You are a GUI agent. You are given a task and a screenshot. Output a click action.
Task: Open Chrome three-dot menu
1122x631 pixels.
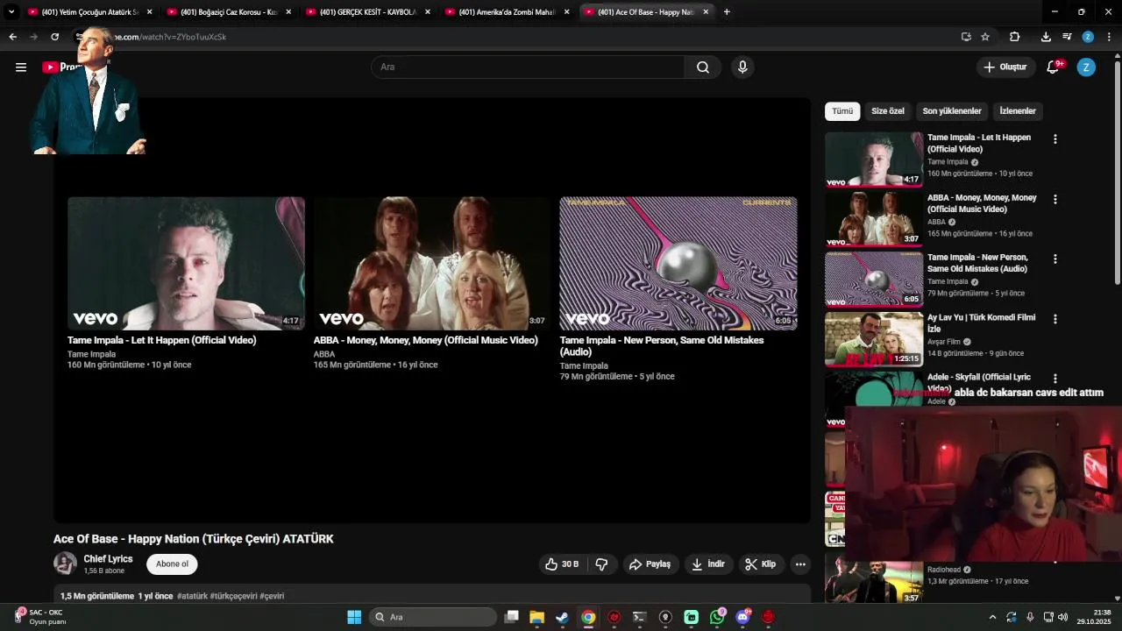coord(1109,37)
